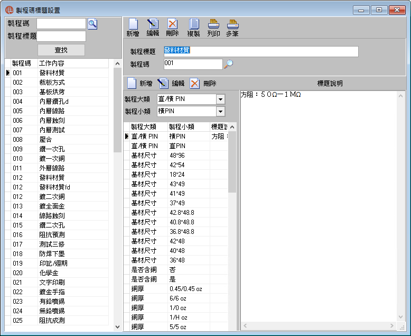The height and width of the screenshot is (336, 411).
Task: Click the 查找 search button
Action: click(x=61, y=50)
